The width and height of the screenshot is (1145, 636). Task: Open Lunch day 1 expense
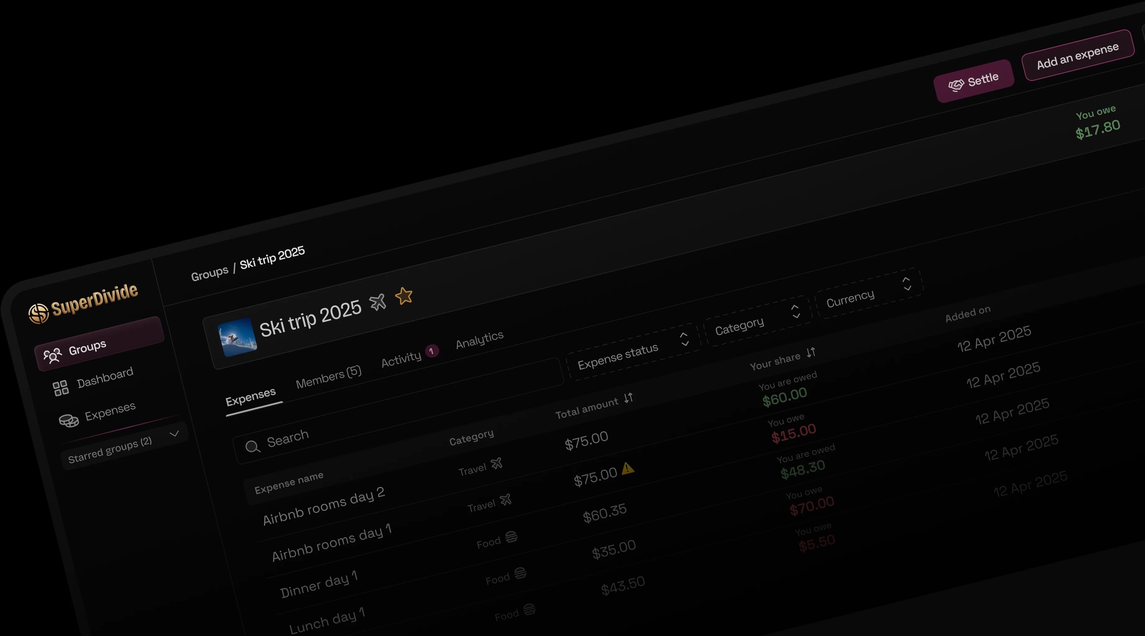point(327,621)
